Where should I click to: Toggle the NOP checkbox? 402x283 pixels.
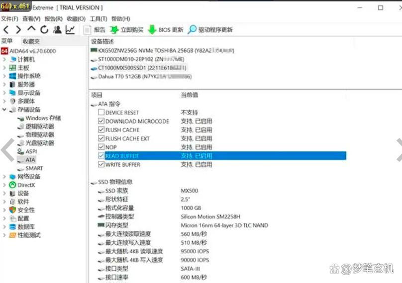(x=101, y=147)
